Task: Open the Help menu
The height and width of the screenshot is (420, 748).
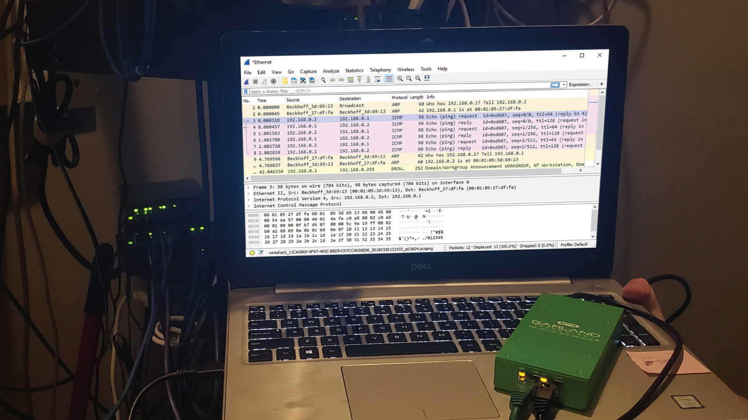Action: (x=442, y=69)
